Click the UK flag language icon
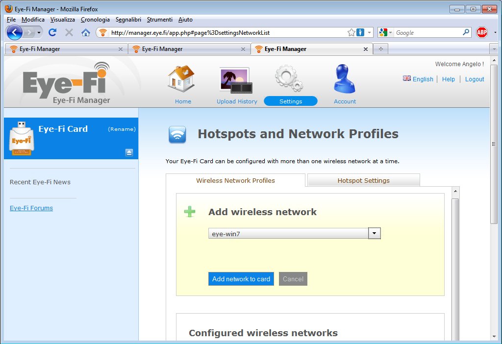This screenshot has width=502, height=344. pos(406,78)
